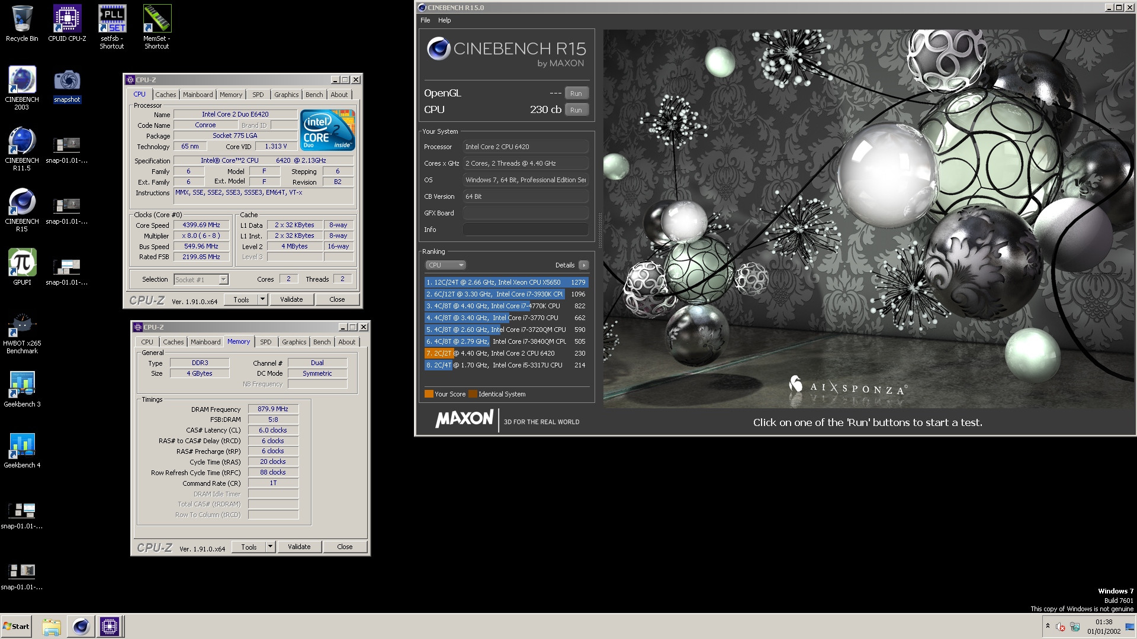Open snap-01.01 file next to CINEBENCH R11.5
This screenshot has width=1137, height=639.
(x=67, y=149)
